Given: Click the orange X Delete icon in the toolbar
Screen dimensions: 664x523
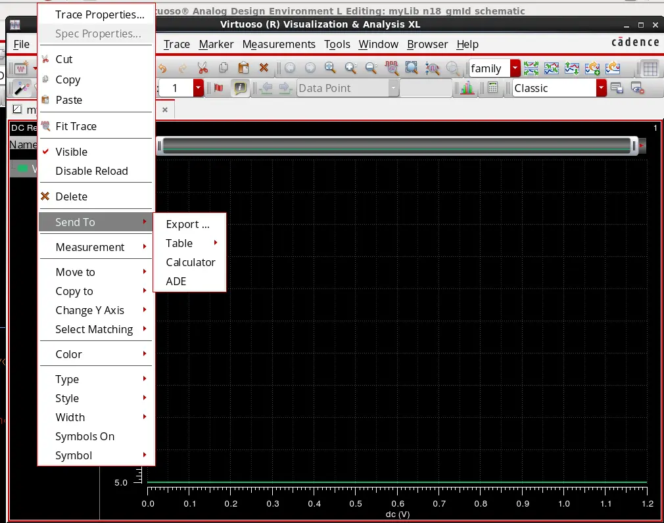Looking at the screenshot, I should [264, 68].
